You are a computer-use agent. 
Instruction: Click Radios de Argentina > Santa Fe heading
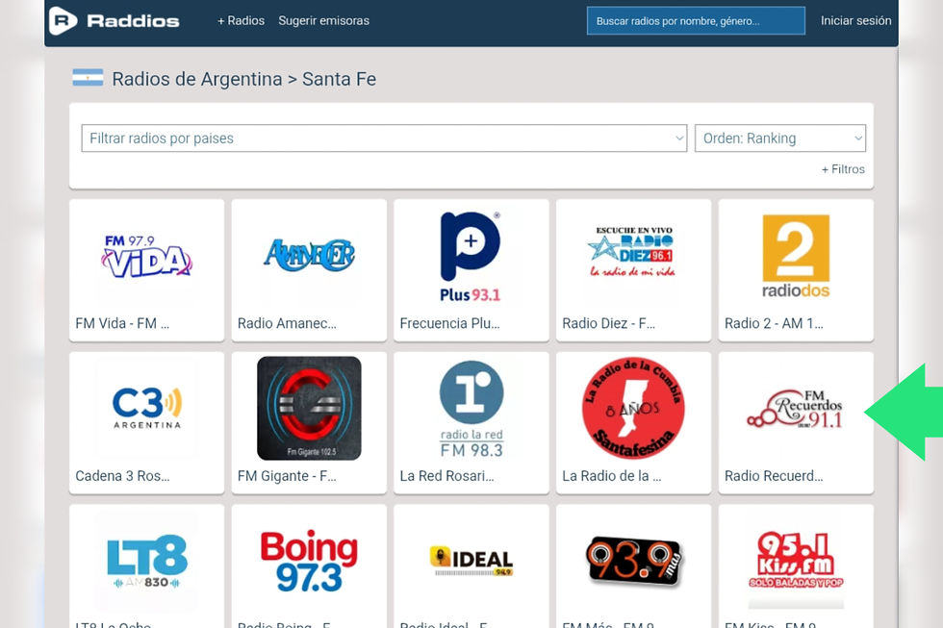[x=244, y=79]
